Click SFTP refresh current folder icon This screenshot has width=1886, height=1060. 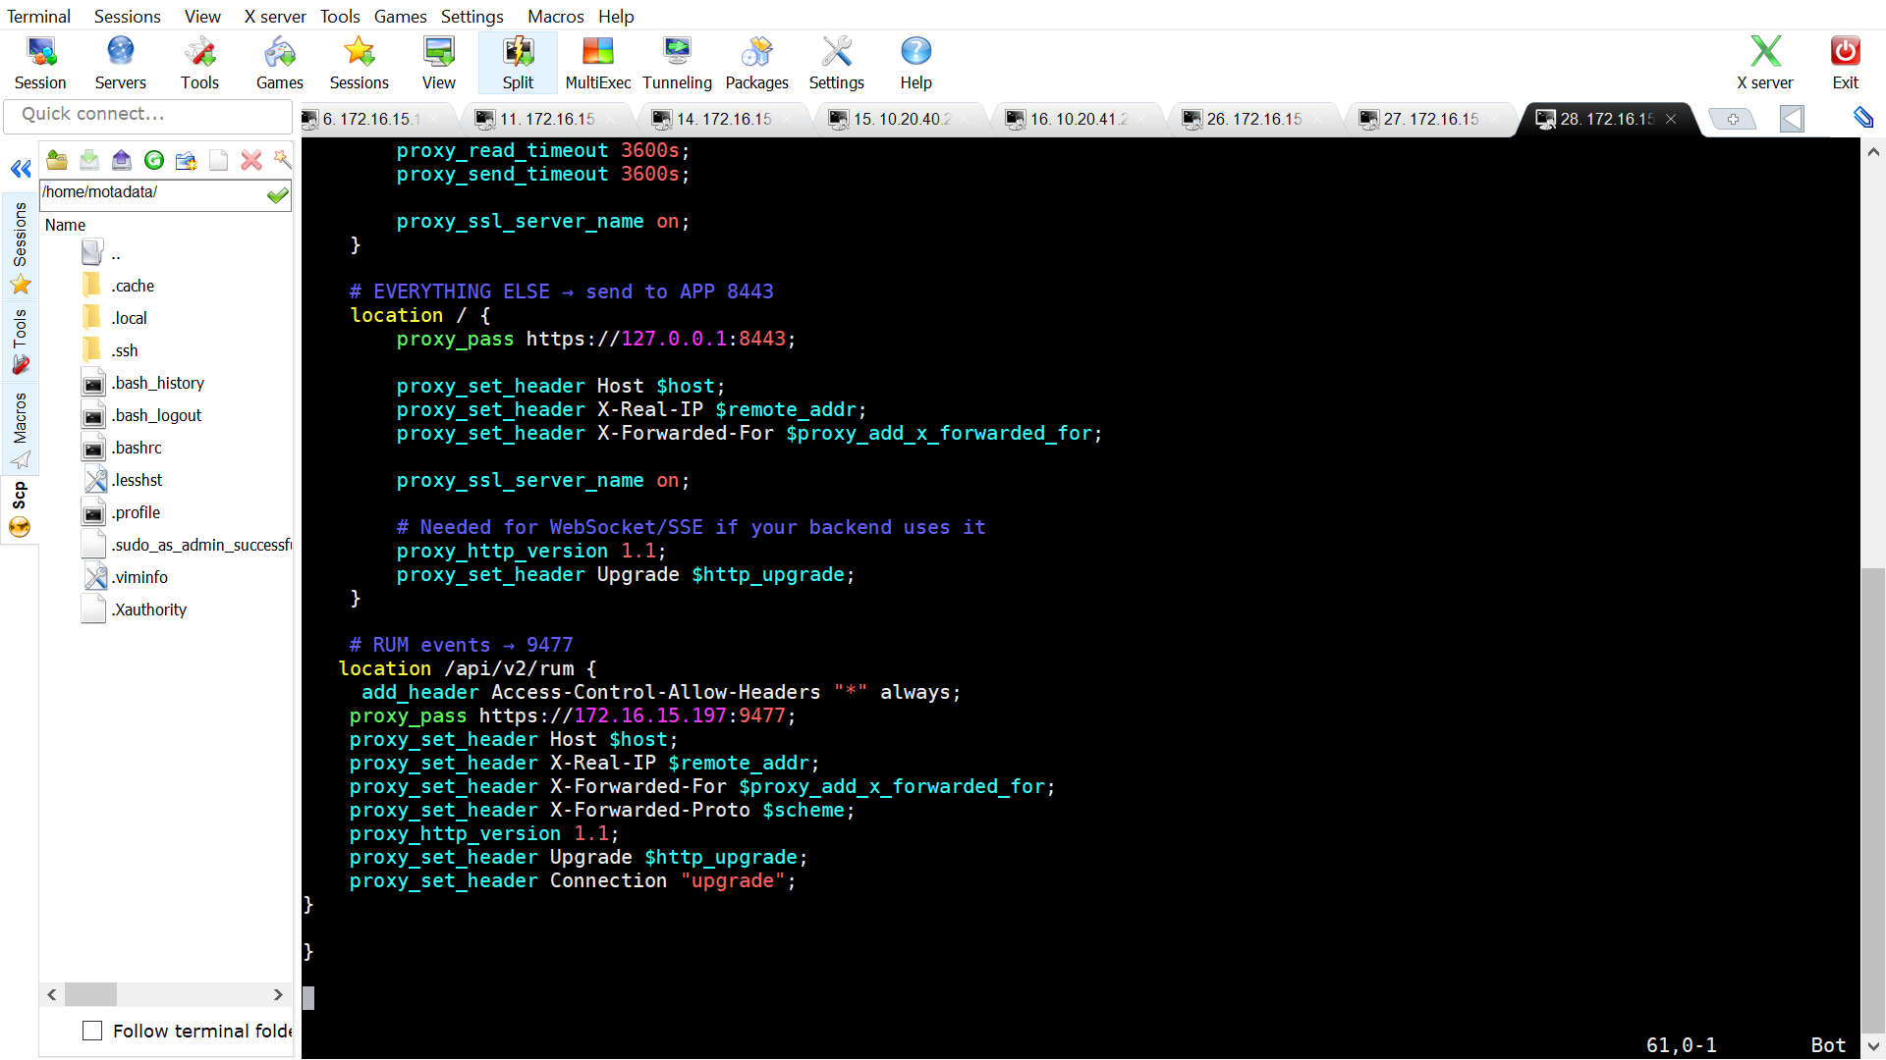pyautogui.click(x=154, y=160)
